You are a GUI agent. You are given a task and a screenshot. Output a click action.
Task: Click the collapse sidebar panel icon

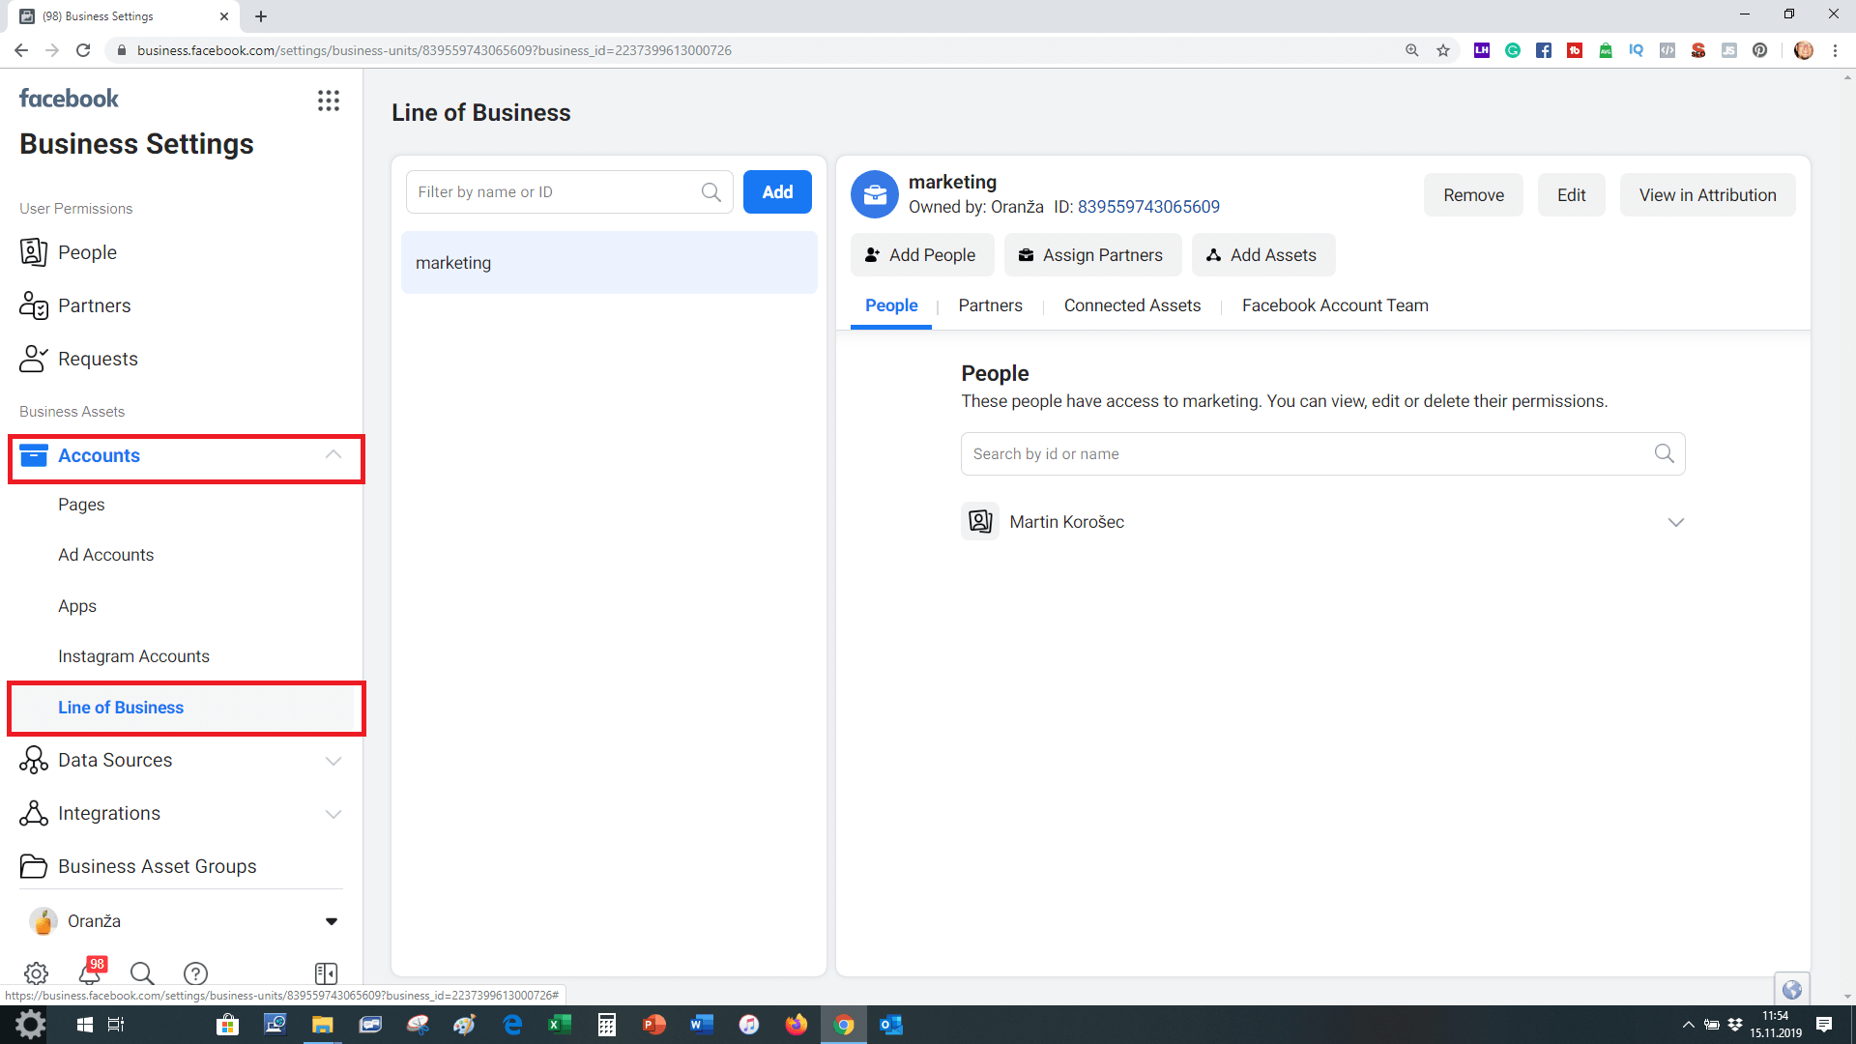pos(326,973)
